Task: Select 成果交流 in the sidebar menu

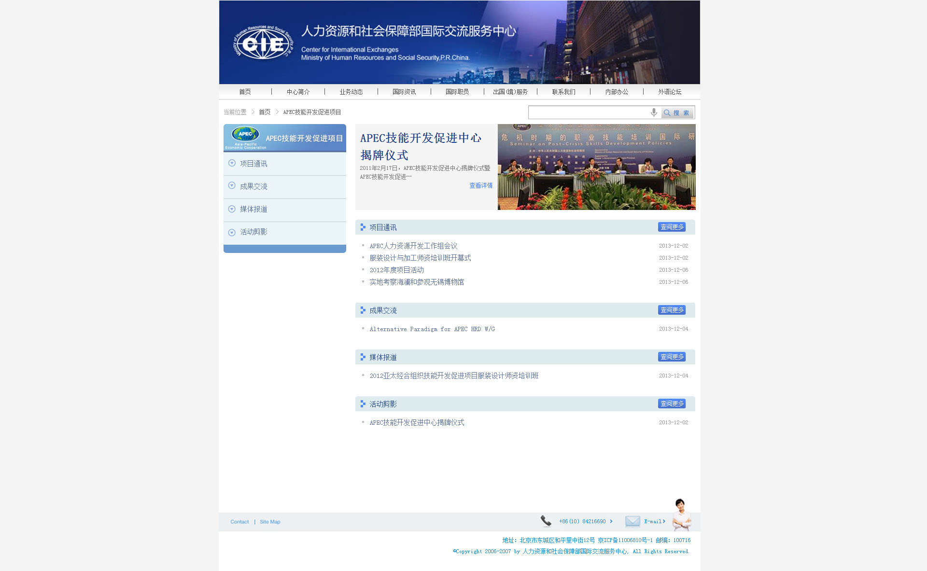Action: coord(253,186)
